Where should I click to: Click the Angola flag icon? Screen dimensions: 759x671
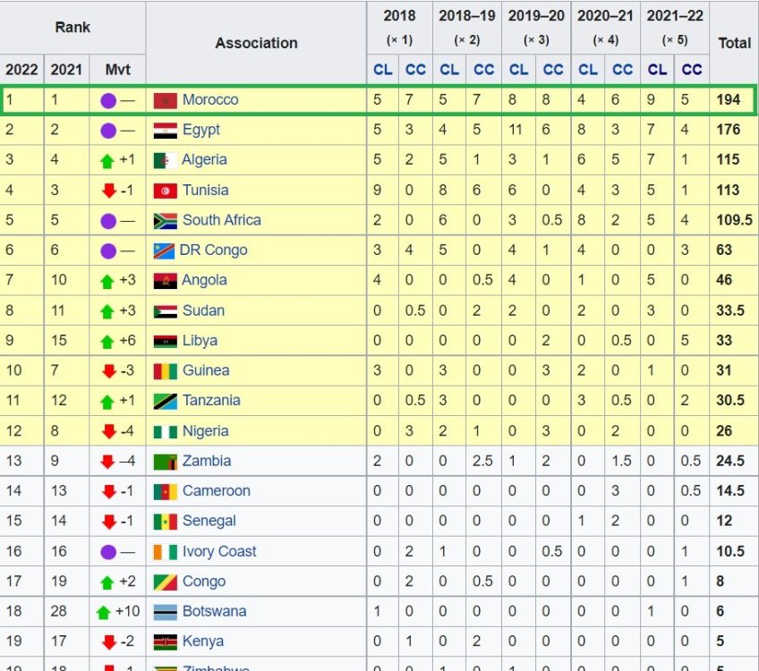click(x=165, y=281)
